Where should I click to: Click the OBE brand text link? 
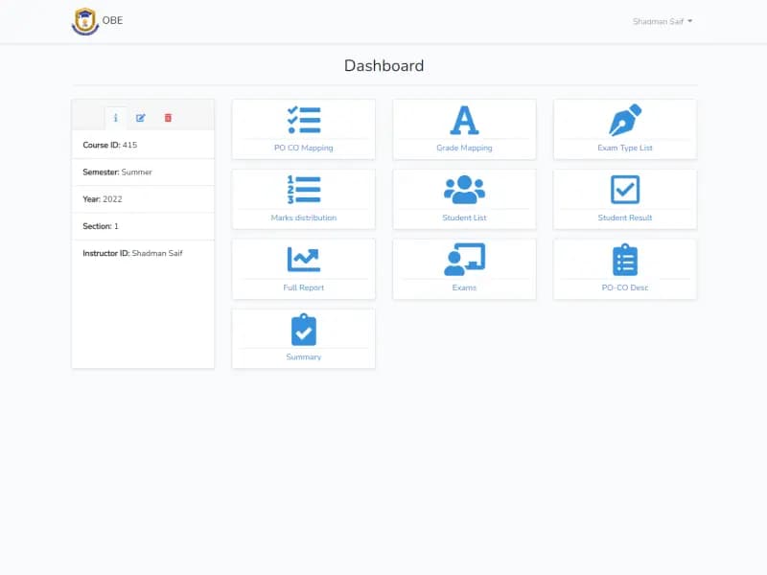click(x=112, y=21)
